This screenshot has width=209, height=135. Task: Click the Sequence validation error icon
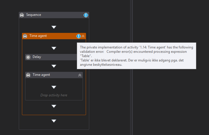tap(86, 15)
